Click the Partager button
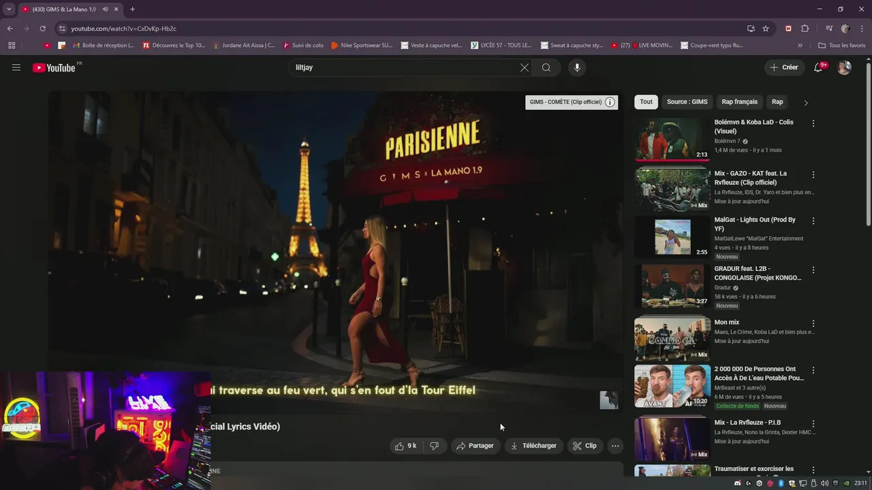 click(x=475, y=446)
